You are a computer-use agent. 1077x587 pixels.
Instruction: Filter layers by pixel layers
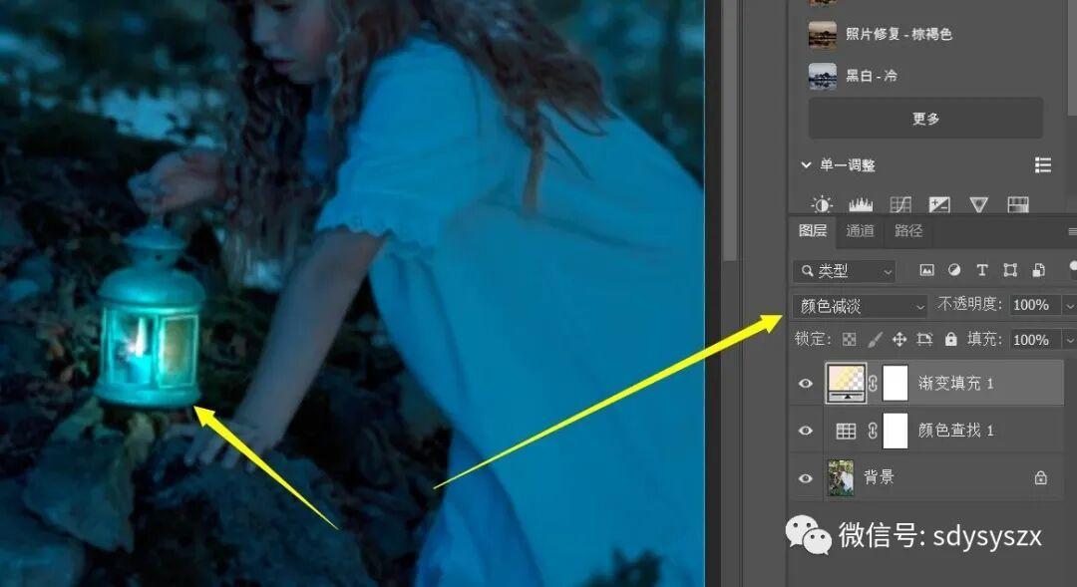926,270
